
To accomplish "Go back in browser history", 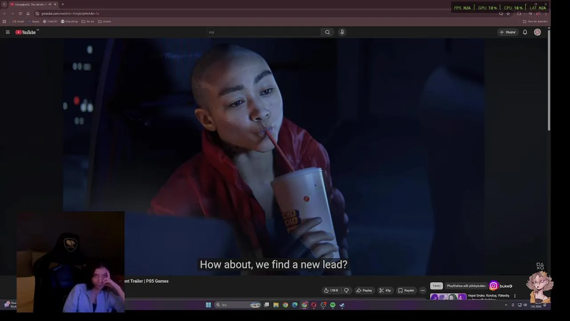I will tap(4, 13).
